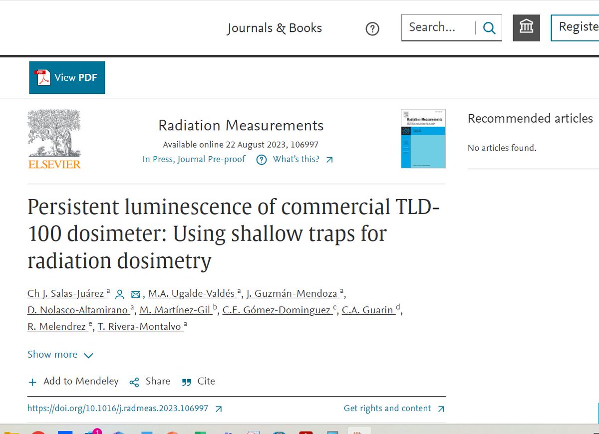Click the In Press, Journal Pre-proof link
This screenshot has height=434, width=599.
(194, 159)
